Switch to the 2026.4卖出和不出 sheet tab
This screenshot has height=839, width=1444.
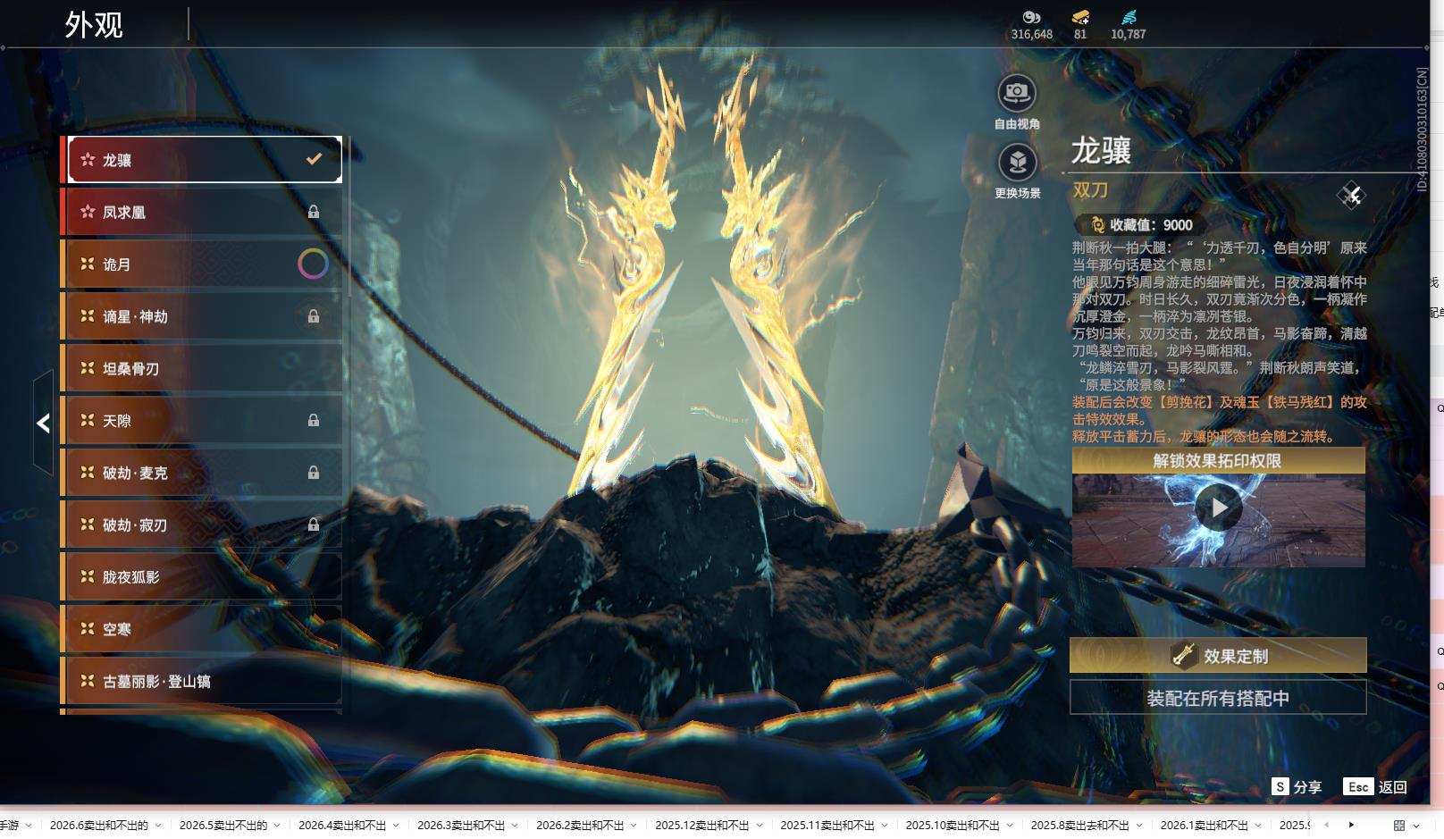pos(342,826)
